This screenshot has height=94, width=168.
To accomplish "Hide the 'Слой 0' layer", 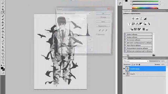I will (x=124, y=74).
